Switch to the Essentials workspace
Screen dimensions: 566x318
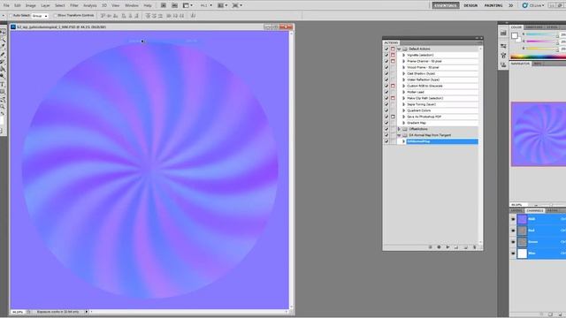tap(446, 5)
